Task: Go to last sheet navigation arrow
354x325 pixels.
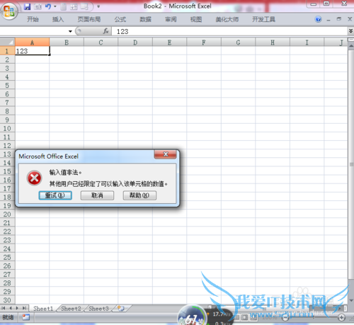Action: tap(24, 308)
